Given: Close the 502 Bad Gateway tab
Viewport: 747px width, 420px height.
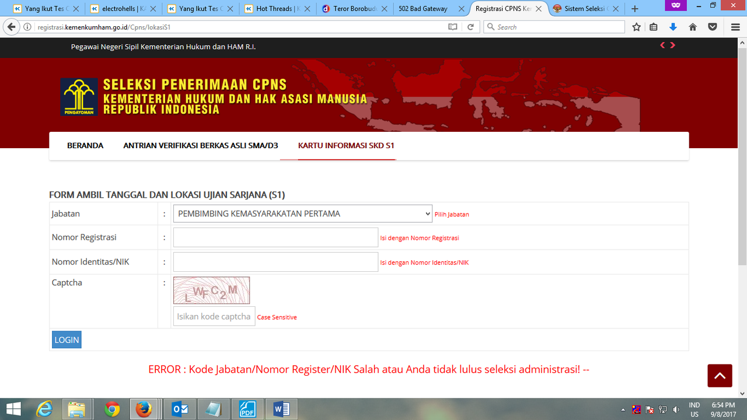Looking at the screenshot, I should click(x=462, y=9).
